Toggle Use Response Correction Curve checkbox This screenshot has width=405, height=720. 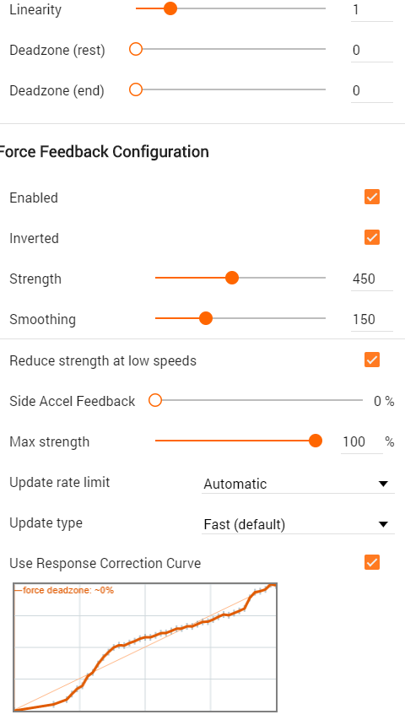372,562
